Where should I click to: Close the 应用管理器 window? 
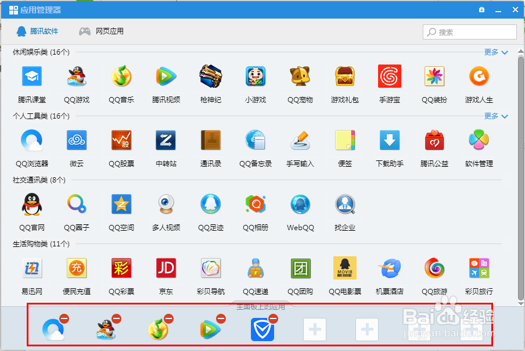pyautogui.click(x=515, y=10)
